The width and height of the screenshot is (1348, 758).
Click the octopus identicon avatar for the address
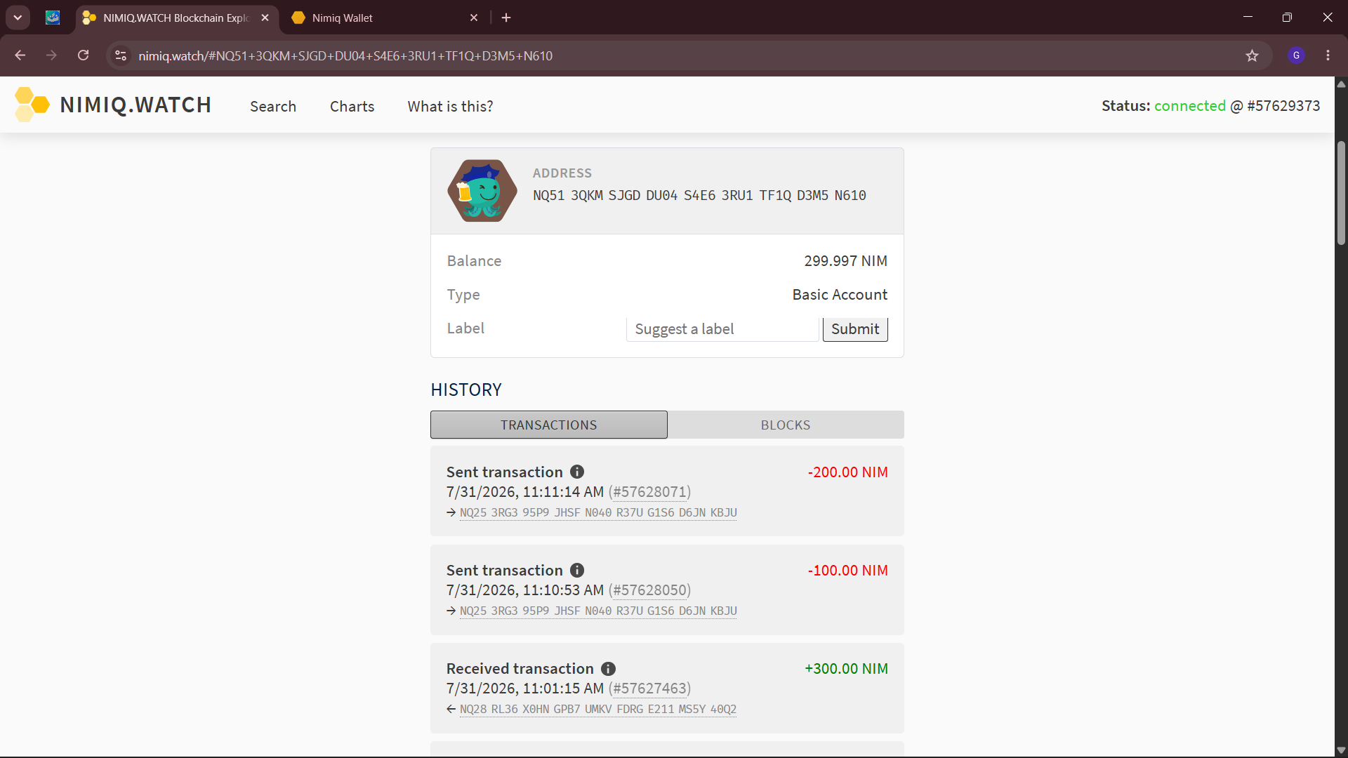(482, 191)
